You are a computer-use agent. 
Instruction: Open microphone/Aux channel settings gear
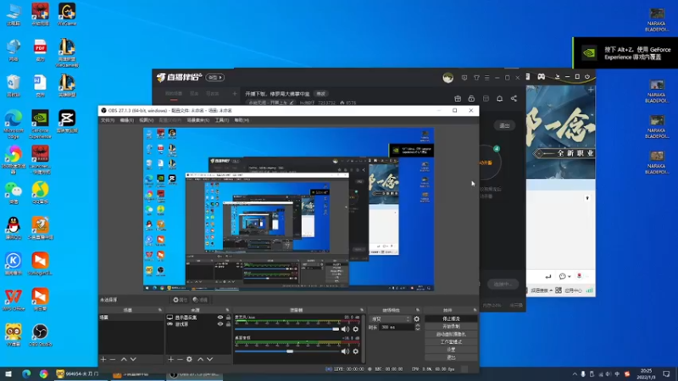click(x=355, y=329)
